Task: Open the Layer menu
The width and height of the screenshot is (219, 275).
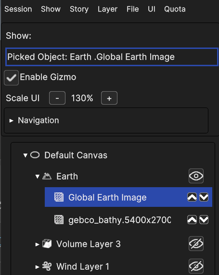Action: 107,9
